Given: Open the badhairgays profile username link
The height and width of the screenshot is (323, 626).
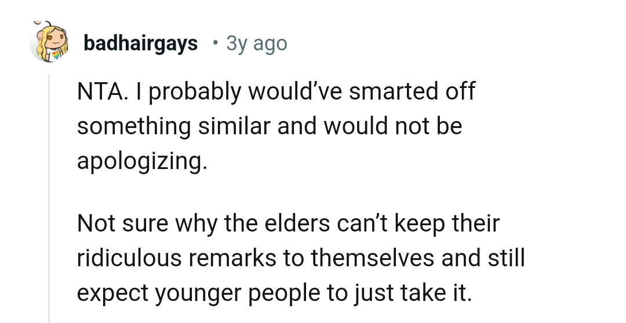Looking at the screenshot, I should click(140, 43).
